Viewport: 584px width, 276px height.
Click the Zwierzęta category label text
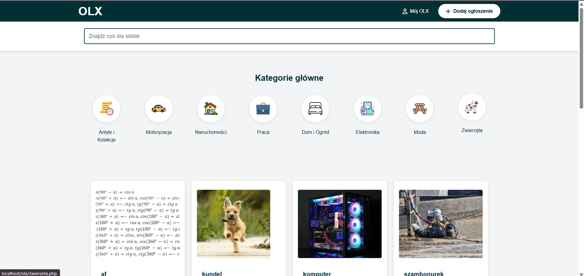pyautogui.click(x=472, y=130)
